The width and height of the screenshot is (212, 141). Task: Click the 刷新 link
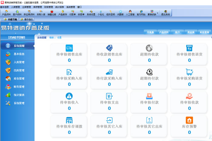[x=52, y=38]
